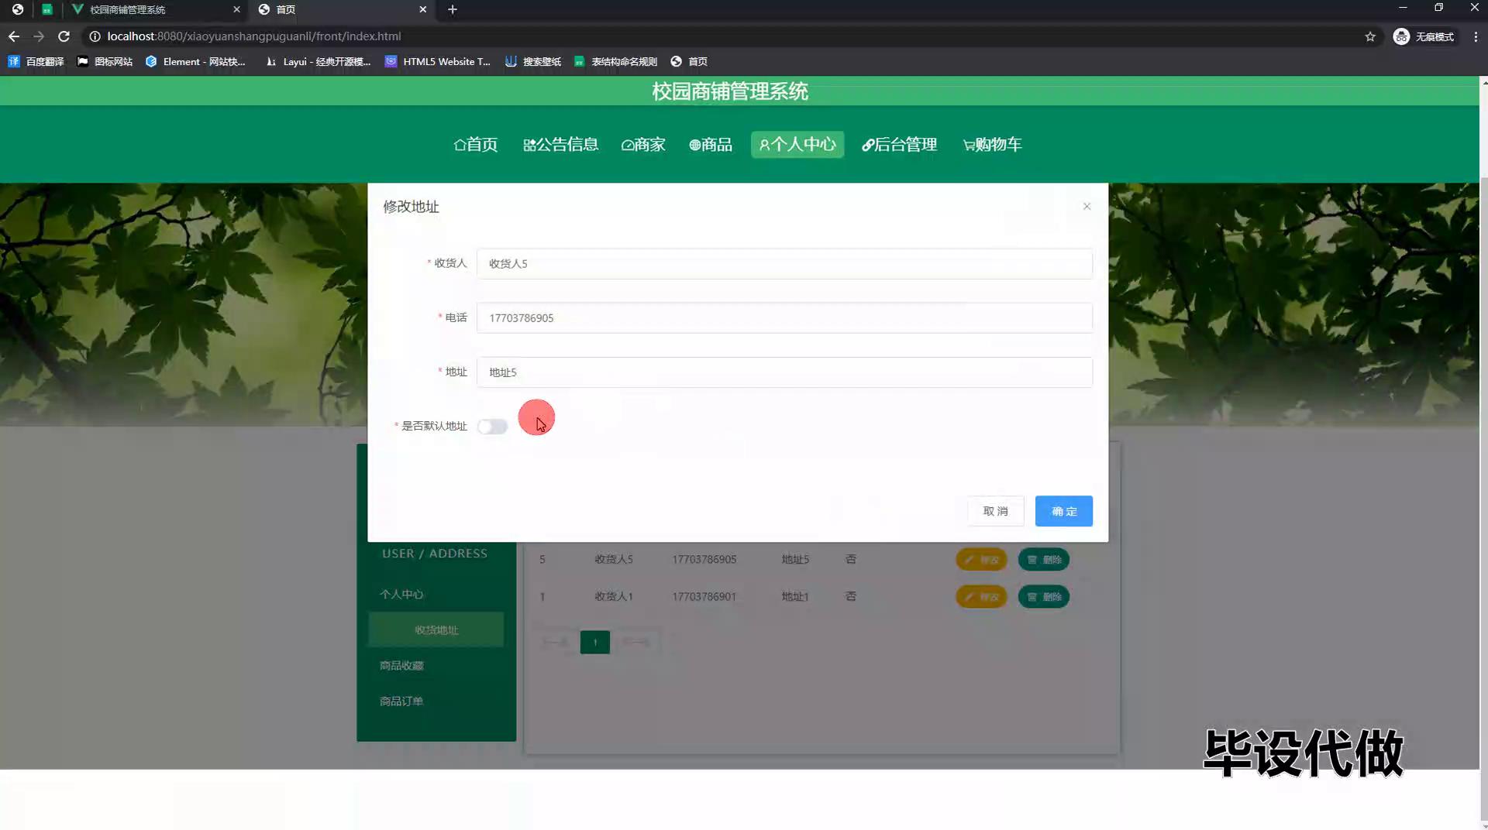Open 后台管理 backend management link
This screenshot has height=830, width=1488.
(x=899, y=145)
